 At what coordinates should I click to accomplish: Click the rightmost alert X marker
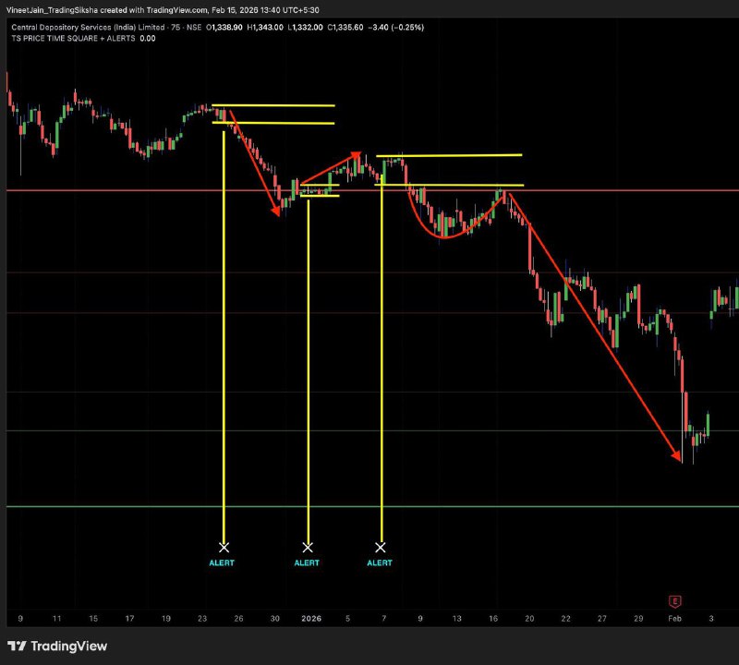[x=380, y=547]
